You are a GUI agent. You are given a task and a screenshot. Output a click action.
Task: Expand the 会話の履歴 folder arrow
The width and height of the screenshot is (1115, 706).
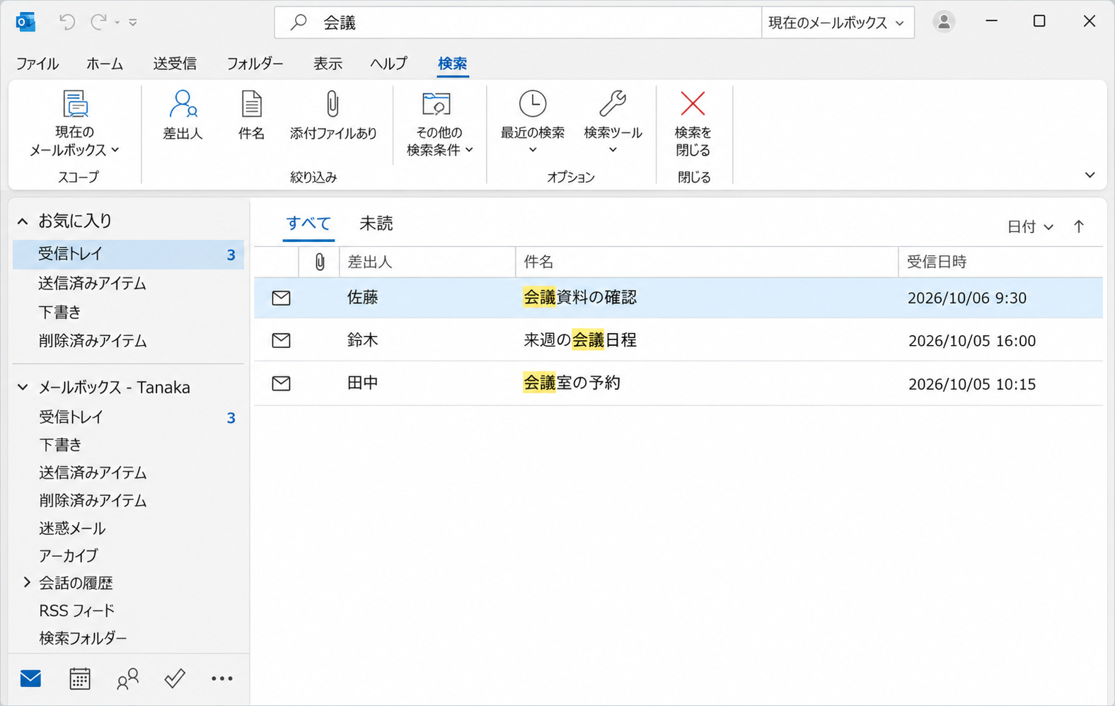(x=27, y=582)
